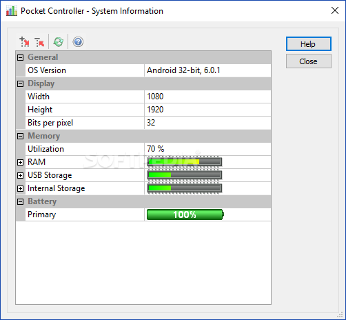Click the Memory section header text
The height and width of the screenshot is (320, 346).
click(43, 136)
